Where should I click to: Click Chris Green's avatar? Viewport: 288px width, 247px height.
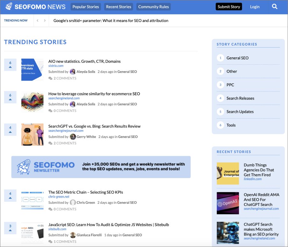(73, 203)
